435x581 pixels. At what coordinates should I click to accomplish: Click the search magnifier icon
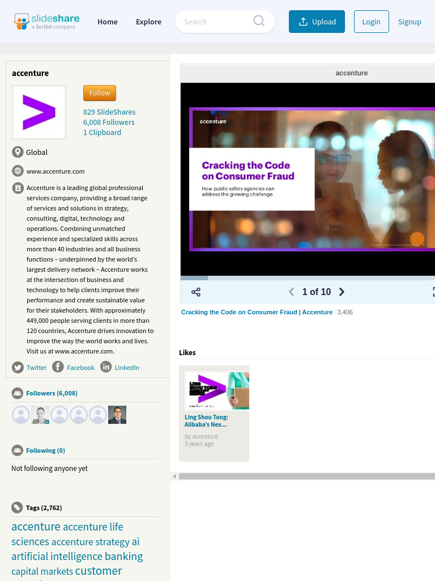[x=259, y=21]
